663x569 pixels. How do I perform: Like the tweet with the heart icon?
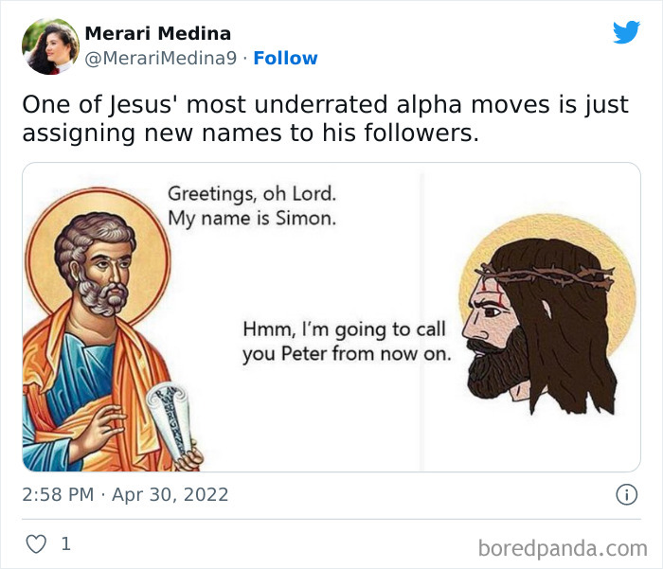34,544
